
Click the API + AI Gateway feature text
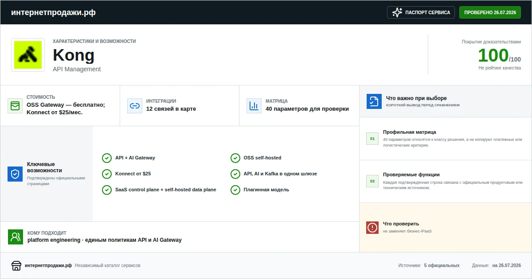pyautogui.click(x=135, y=158)
